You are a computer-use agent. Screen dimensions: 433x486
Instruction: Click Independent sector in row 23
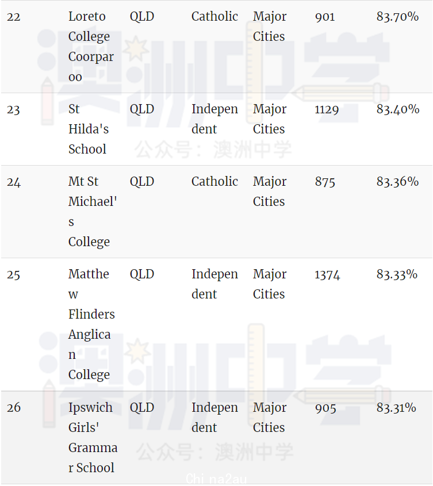[x=214, y=119]
